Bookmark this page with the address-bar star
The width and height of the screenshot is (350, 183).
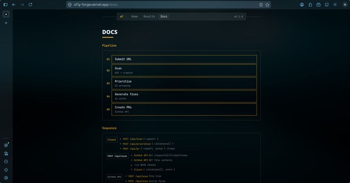267,5
